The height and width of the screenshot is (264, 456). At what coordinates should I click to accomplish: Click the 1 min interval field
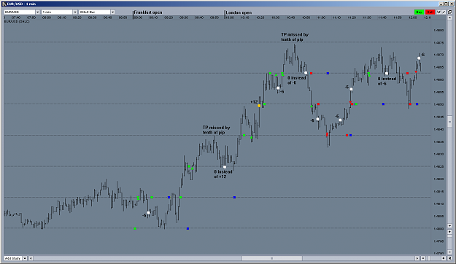[x=57, y=12]
